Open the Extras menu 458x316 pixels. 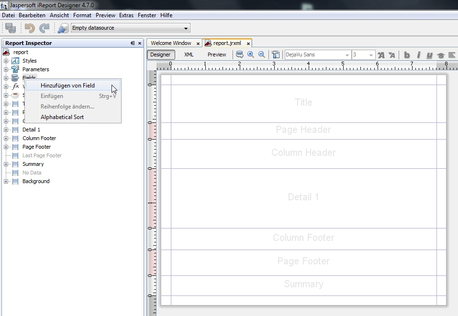[x=126, y=15]
